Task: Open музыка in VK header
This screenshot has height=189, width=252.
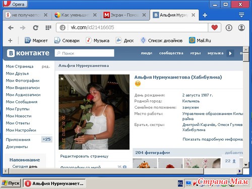Action: (216, 53)
